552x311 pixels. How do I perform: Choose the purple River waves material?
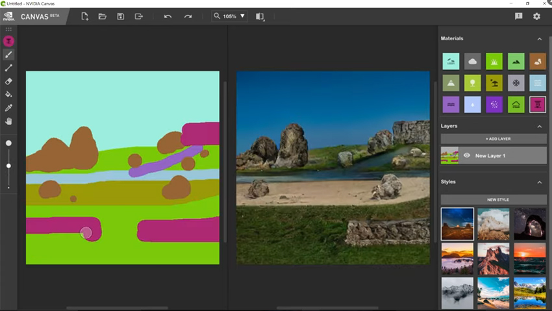(451, 105)
